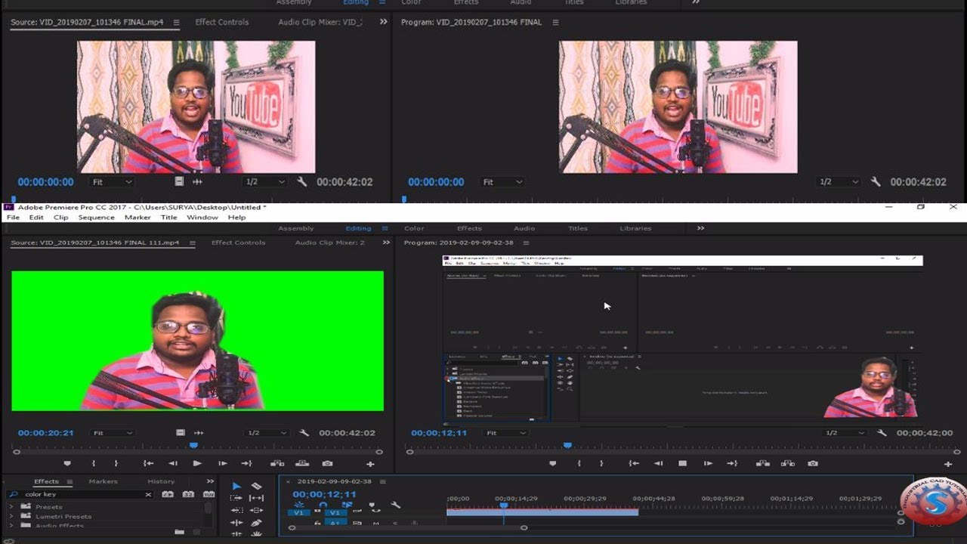This screenshot has height=544, width=967.
Task: Switch to the Color workspace tab
Action: [x=414, y=228]
